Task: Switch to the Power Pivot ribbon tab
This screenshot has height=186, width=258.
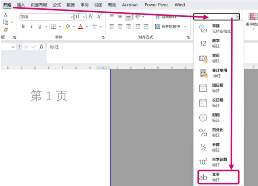Action: [x=156, y=5]
